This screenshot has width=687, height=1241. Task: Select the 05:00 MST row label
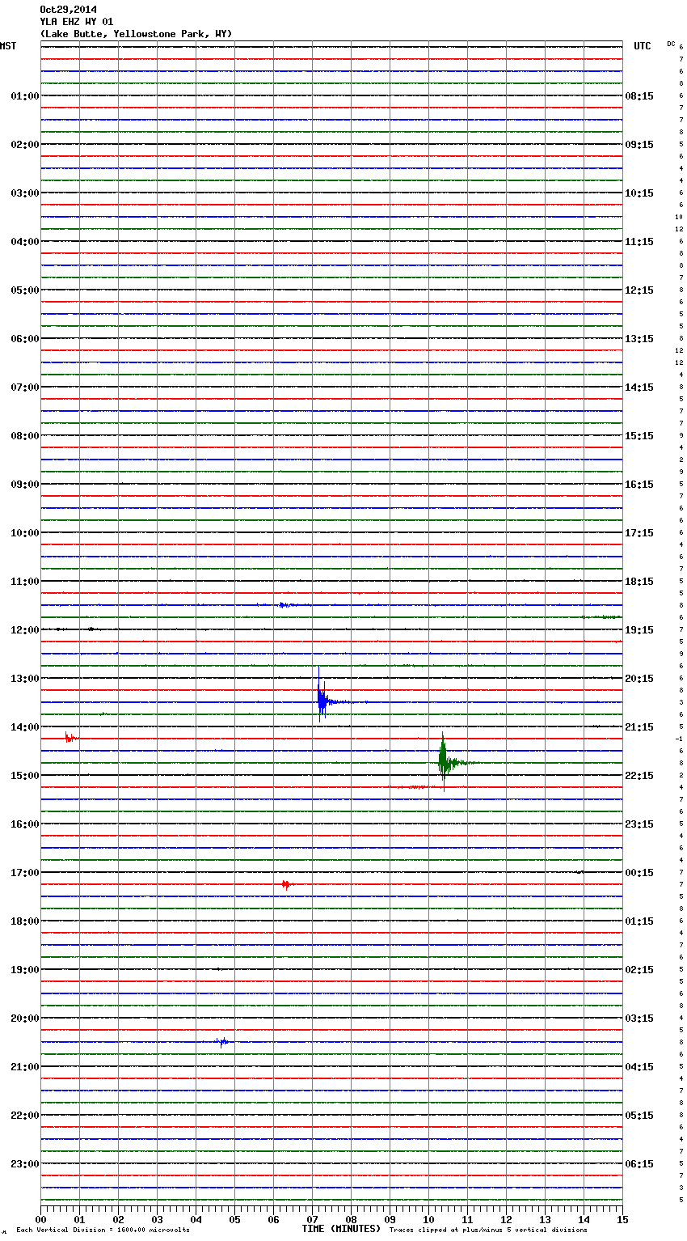click(x=24, y=290)
